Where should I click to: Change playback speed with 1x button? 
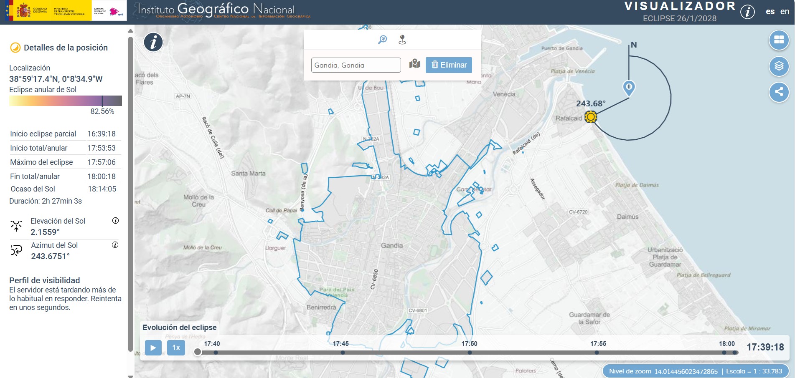[x=176, y=348]
